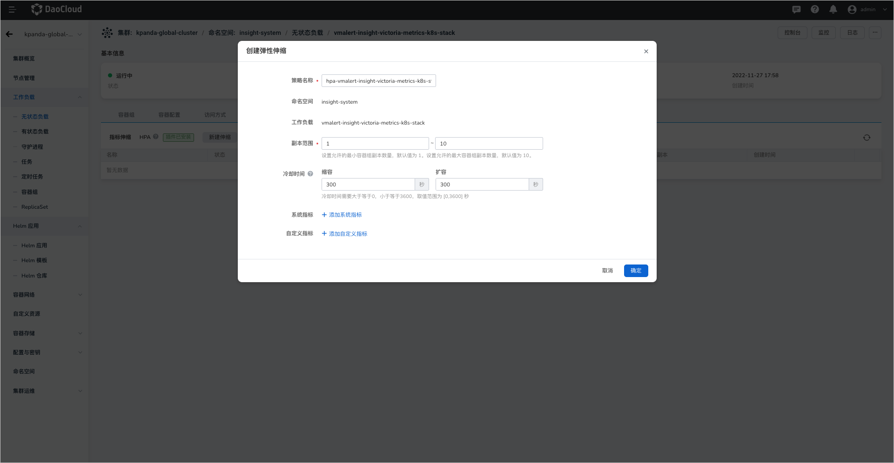This screenshot has width=894, height=463.
Task: Expand the 配置与密钥 sidebar section
Action: pos(80,352)
